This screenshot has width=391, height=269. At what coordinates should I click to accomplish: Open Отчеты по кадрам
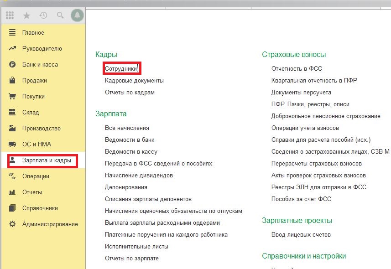pyautogui.click(x=130, y=93)
